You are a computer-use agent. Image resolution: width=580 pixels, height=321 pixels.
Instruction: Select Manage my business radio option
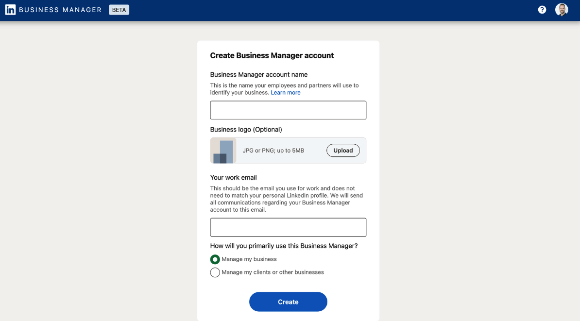tap(215, 259)
